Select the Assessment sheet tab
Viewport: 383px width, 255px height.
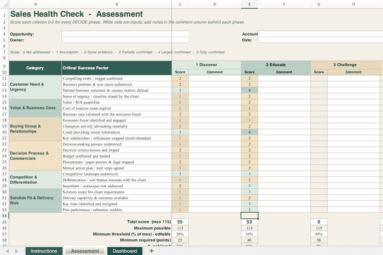pos(85,251)
